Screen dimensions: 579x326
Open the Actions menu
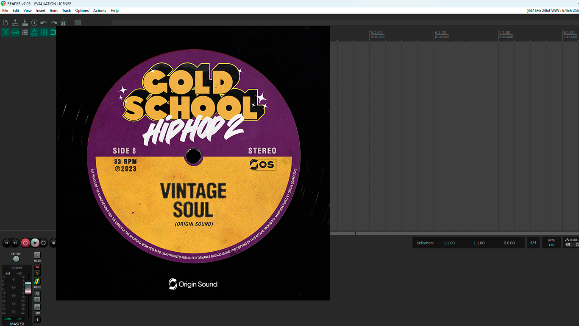100,11
